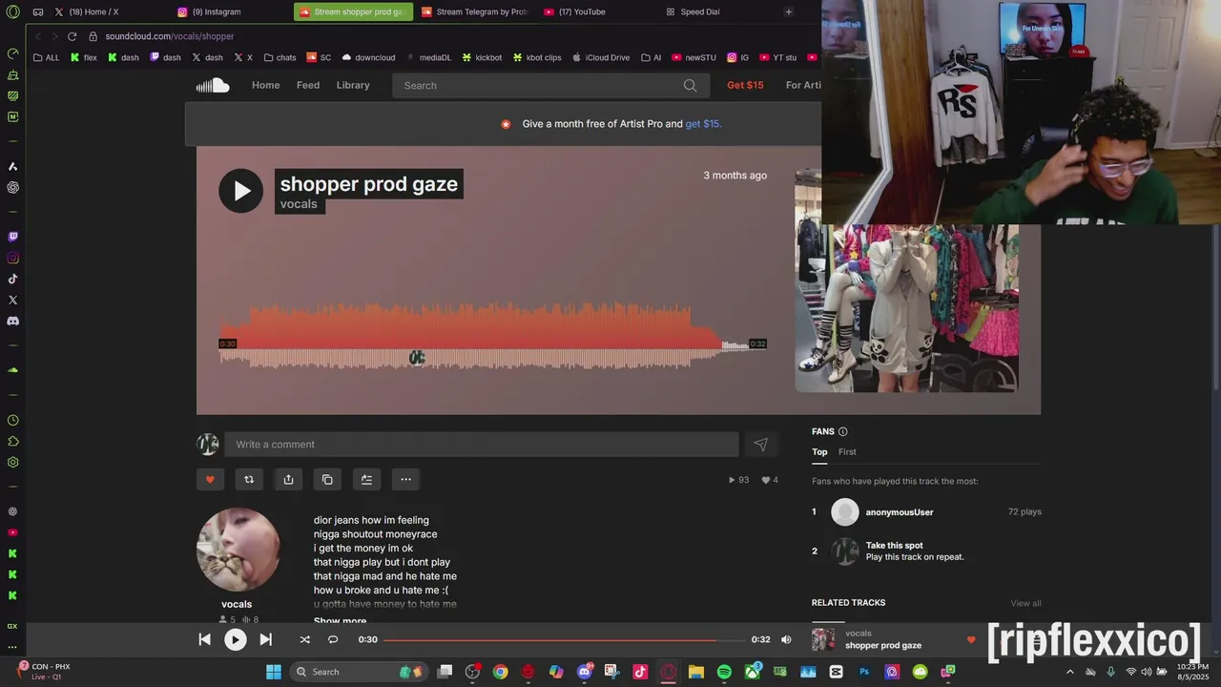The width and height of the screenshot is (1221, 687).
Task: Like the now-playing track in player bar
Action: [971, 640]
